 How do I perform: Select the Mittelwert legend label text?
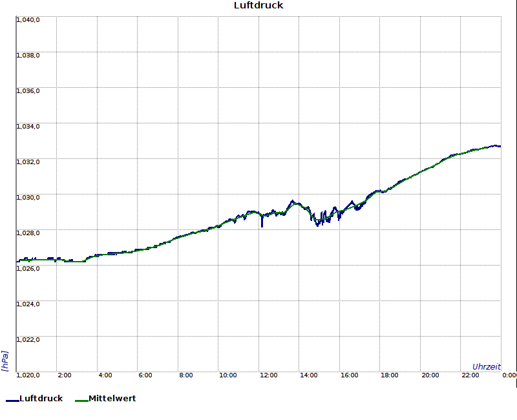click(112, 399)
